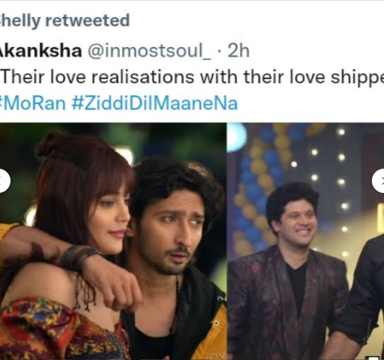Image resolution: width=384 pixels, height=360 pixels.
Task: Open the tweet via its 2h timestamp
Action: coord(239,51)
